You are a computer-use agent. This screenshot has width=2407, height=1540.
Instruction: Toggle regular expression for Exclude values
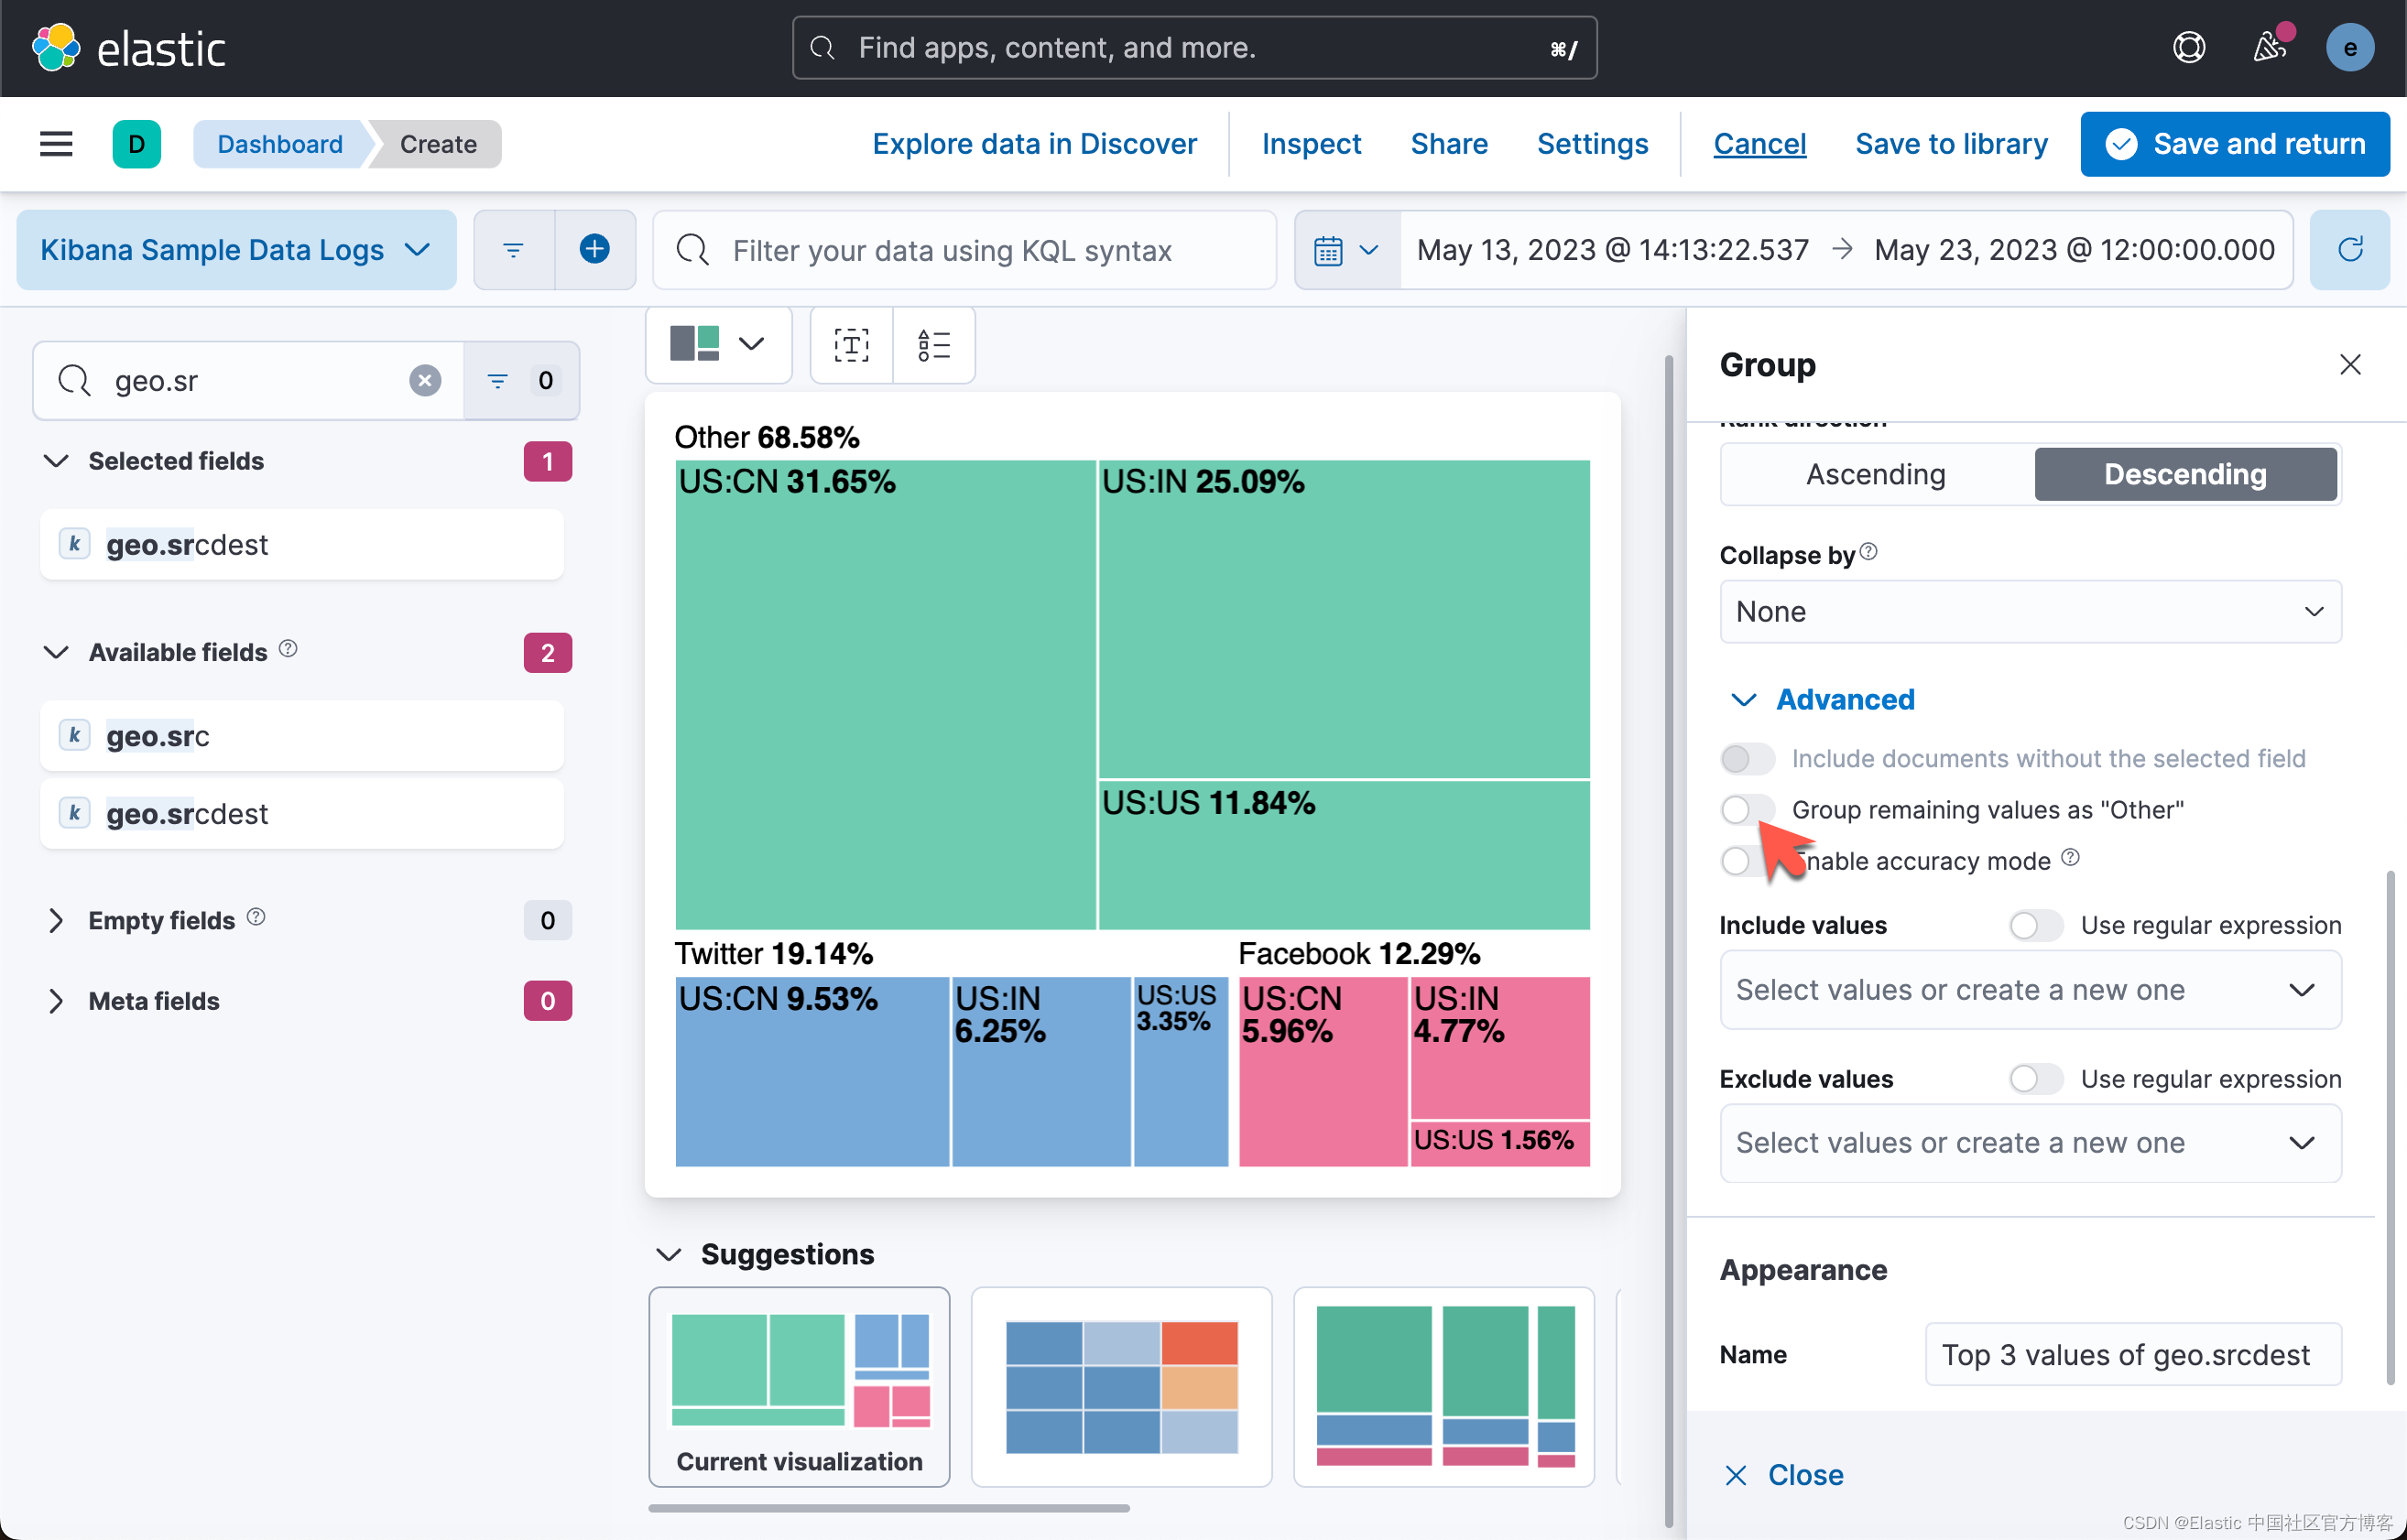[2036, 1079]
